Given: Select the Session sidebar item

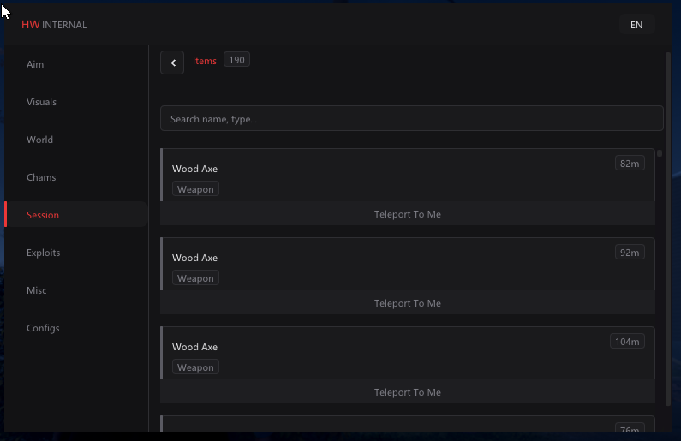Looking at the screenshot, I should tap(76, 215).
